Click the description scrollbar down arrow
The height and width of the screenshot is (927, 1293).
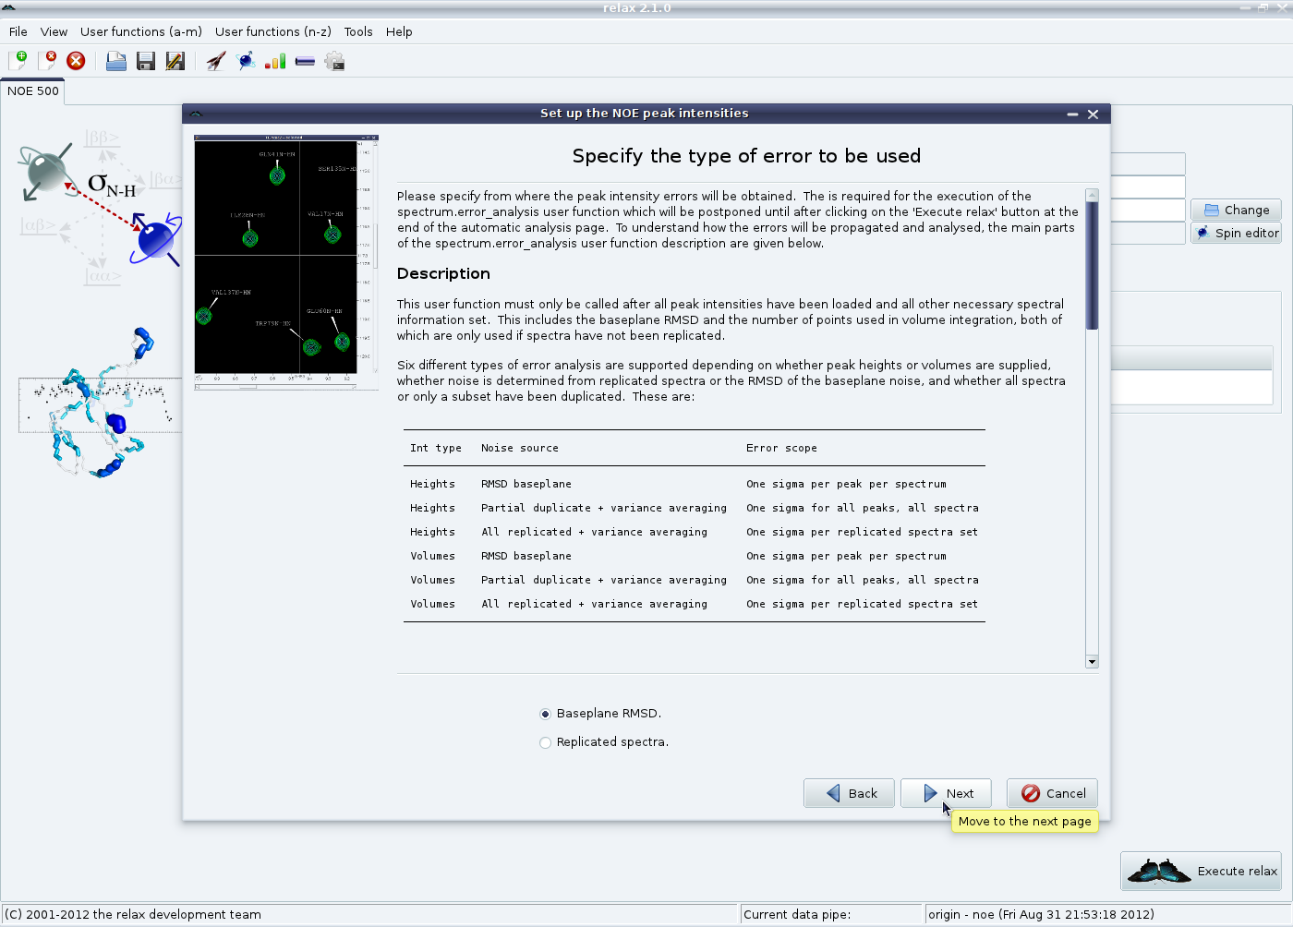1092,661
